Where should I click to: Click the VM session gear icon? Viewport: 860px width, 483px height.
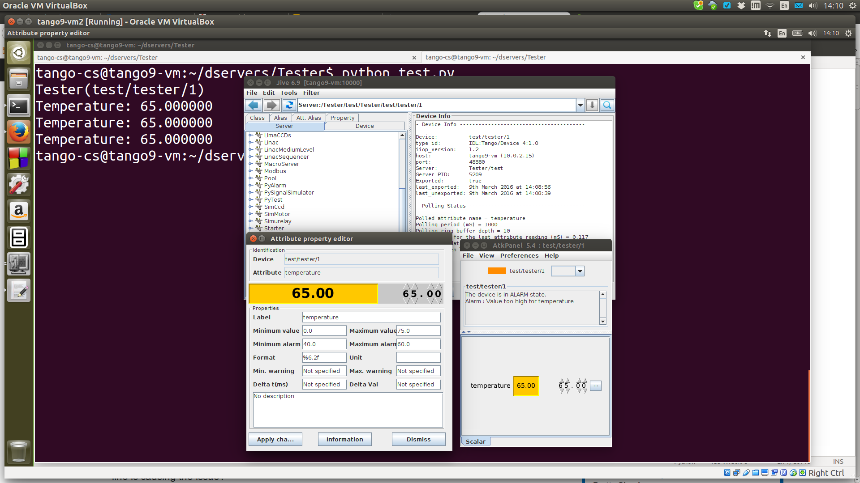pyautogui.click(x=848, y=33)
